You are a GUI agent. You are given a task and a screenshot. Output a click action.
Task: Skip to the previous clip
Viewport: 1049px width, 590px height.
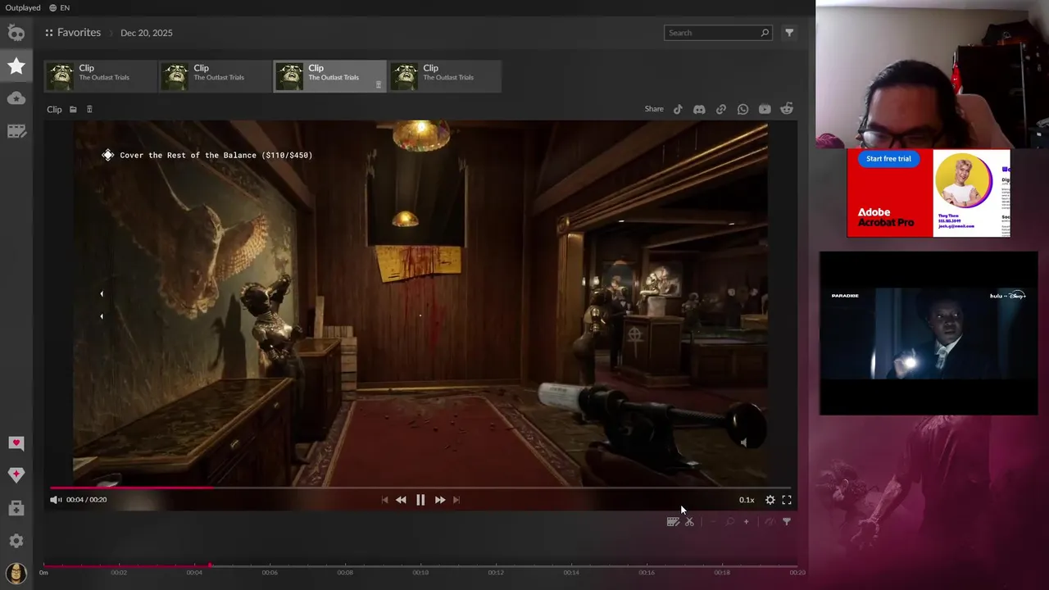point(384,500)
